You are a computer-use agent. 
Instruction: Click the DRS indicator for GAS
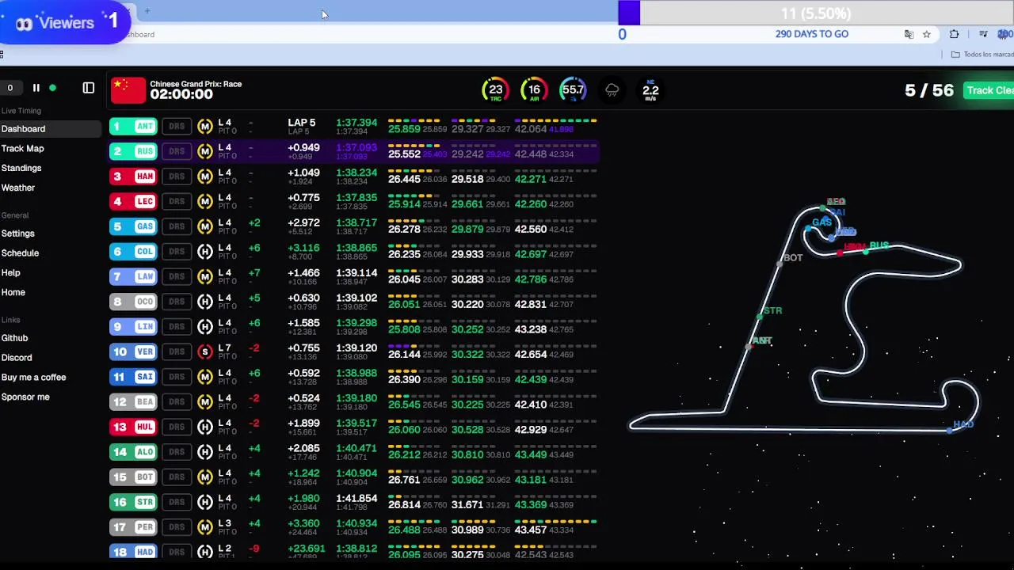[x=177, y=226]
